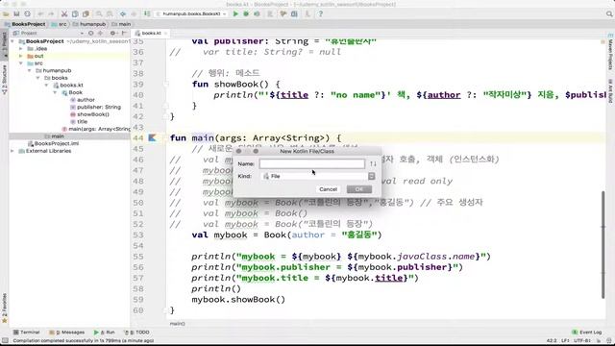
Task: Click the editor vertical scrollbar
Action: [603, 244]
